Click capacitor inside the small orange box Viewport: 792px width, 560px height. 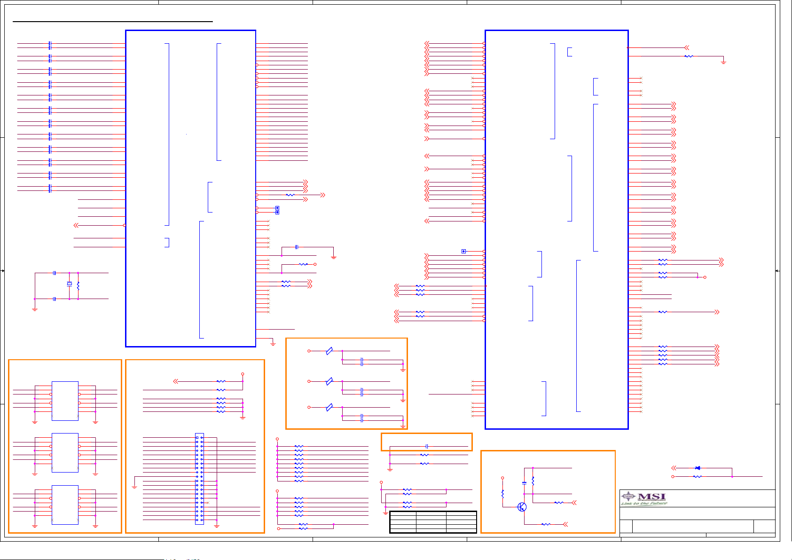[x=427, y=446]
